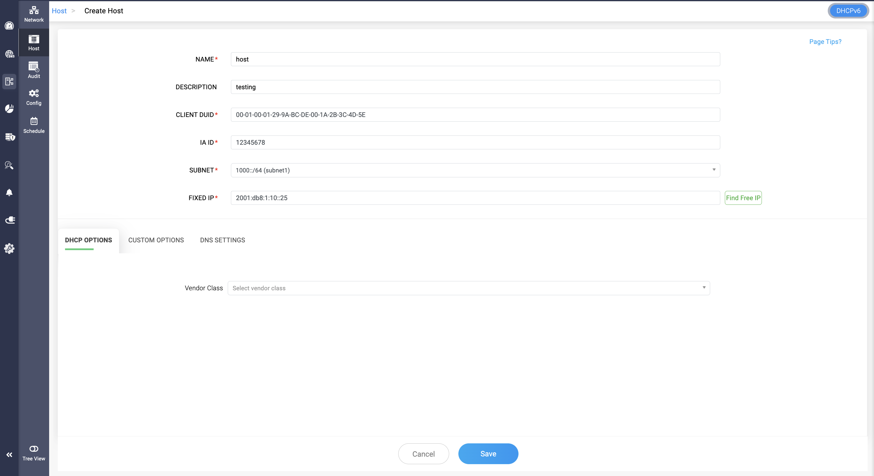The image size is (874, 476).
Task: Click the dashboard gauge icon
Action: 9,26
